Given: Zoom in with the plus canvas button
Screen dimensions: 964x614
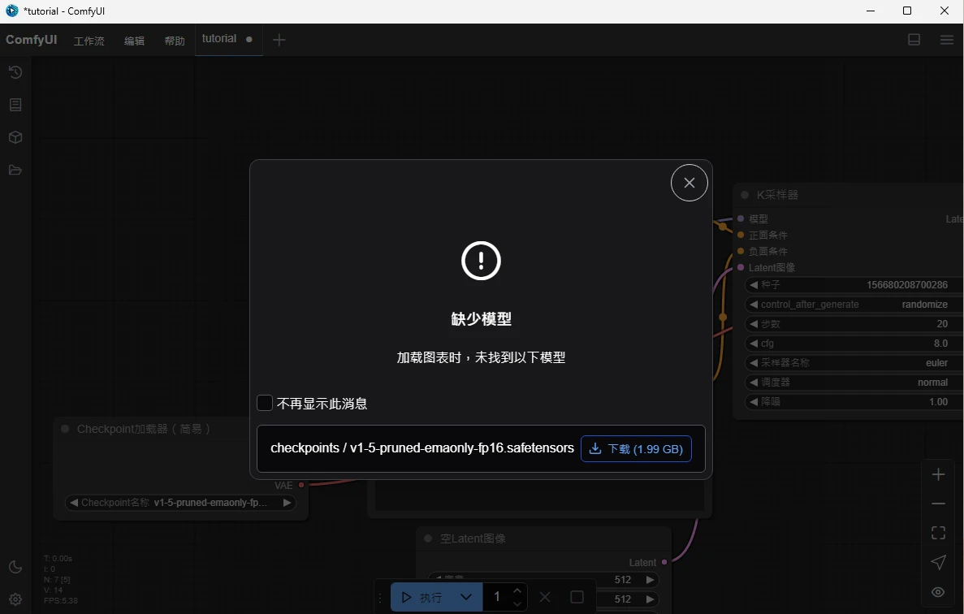Looking at the screenshot, I should pyautogui.click(x=938, y=474).
